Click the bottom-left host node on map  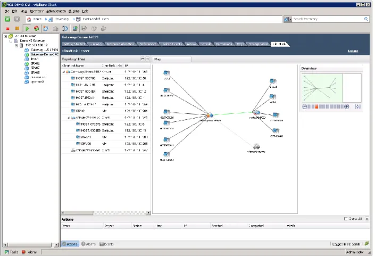tap(166, 155)
